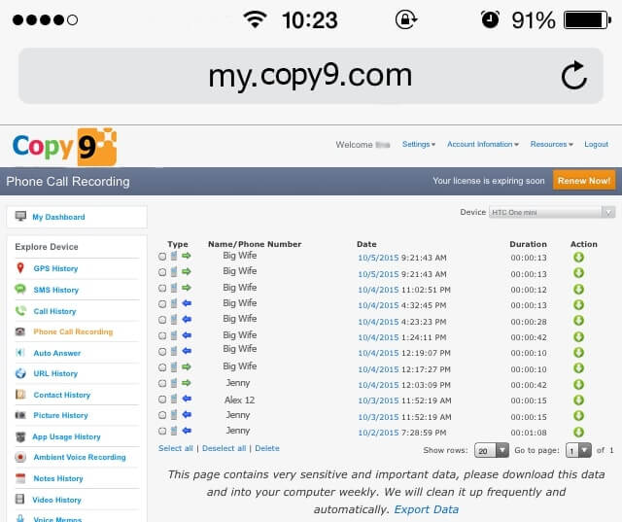Screen dimensions: 622x522
Task: Download the 10/4/2015 11:02:51 PM recording
Action: [579, 289]
